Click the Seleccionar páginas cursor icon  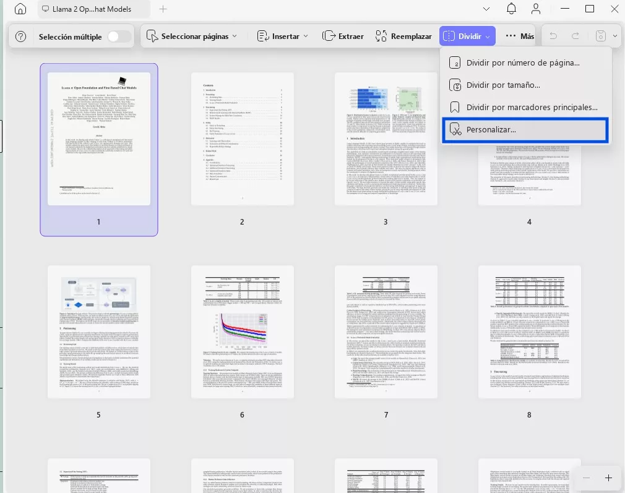coord(152,36)
